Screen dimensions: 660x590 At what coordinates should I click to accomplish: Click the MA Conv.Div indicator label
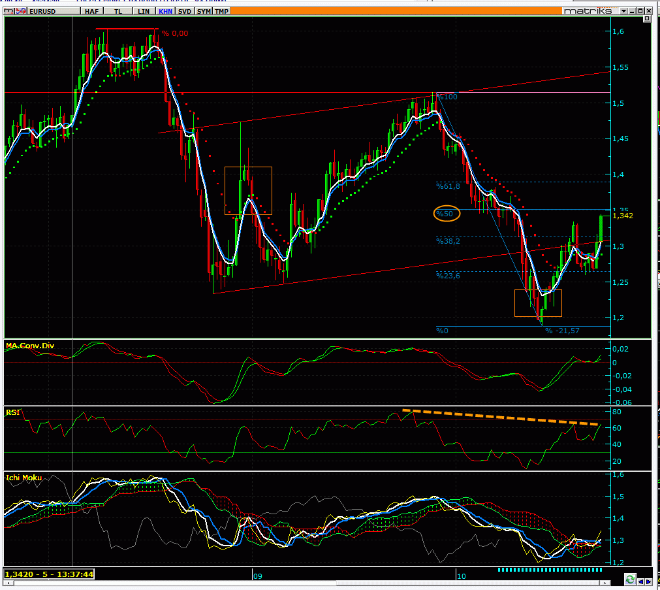pyautogui.click(x=28, y=345)
